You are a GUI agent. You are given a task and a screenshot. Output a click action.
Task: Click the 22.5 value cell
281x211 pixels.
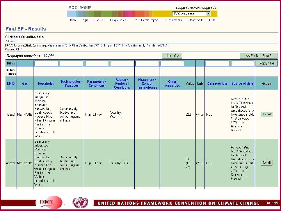[x=189, y=114]
